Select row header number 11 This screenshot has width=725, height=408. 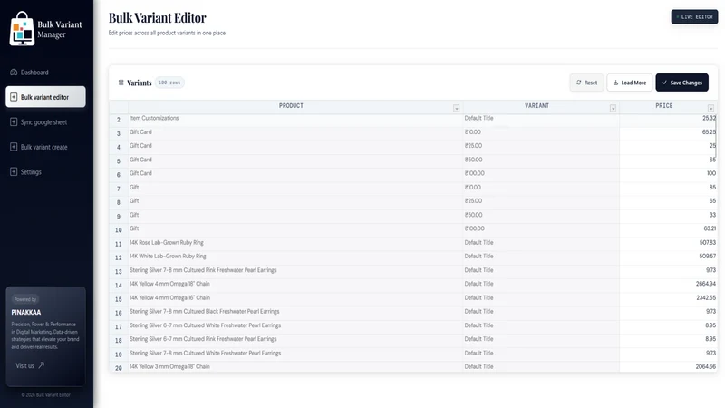pyautogui.click(x=119, y=244)
